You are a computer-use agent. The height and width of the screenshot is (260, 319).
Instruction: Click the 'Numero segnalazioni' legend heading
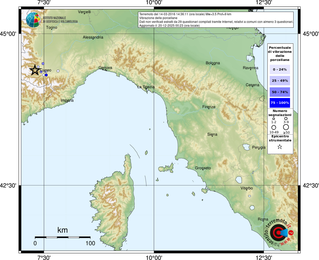point(280,113)
